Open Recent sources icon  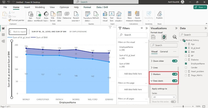(x=76, y=14)
